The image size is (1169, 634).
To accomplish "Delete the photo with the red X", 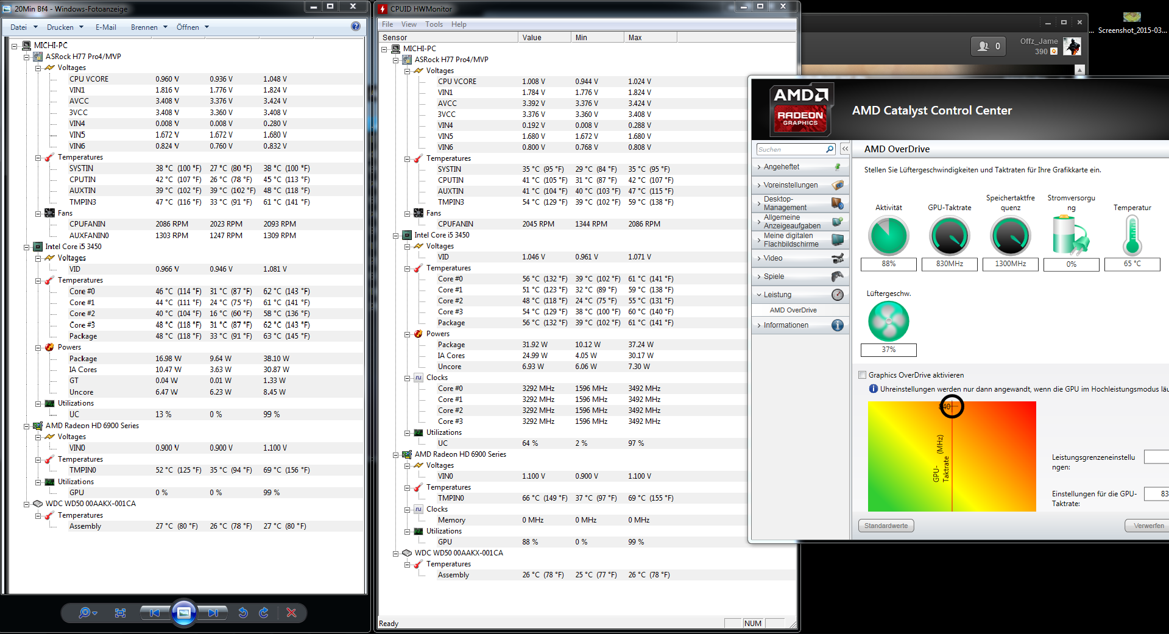I will [x=291, y=613].
